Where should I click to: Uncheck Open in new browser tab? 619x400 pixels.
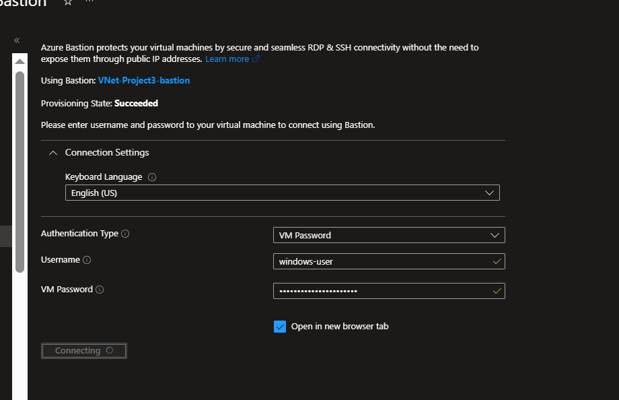(280, 327)
